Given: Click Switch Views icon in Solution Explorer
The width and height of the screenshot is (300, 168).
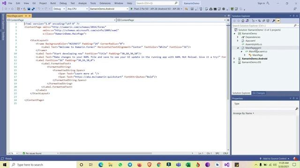Looking at the screenshot, I should (x=247, y=21).
